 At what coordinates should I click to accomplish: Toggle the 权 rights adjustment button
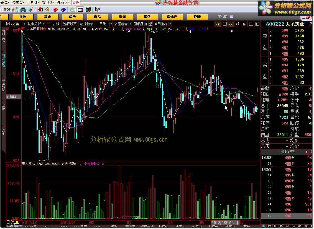(231, 24)
